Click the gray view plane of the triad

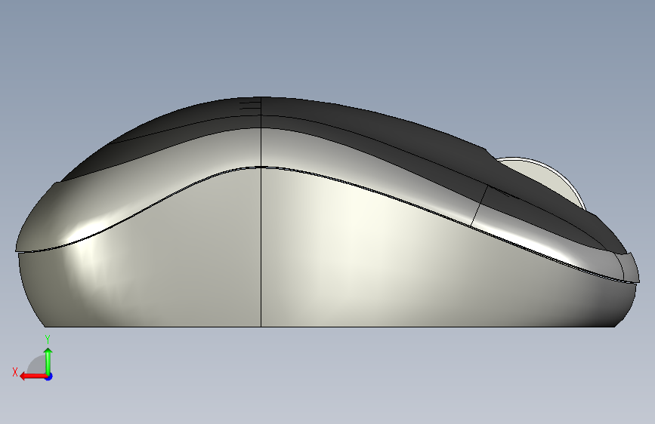(37, 364)
